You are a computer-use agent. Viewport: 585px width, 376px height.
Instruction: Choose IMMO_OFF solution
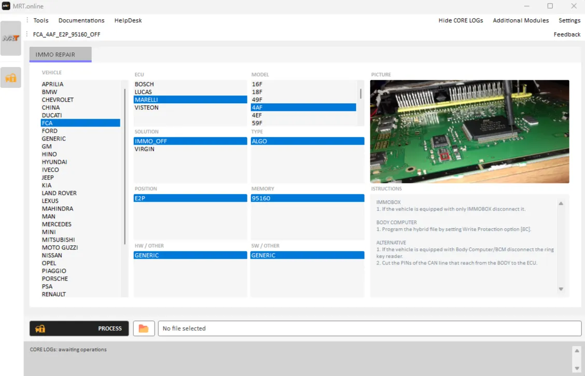(190, 141)
